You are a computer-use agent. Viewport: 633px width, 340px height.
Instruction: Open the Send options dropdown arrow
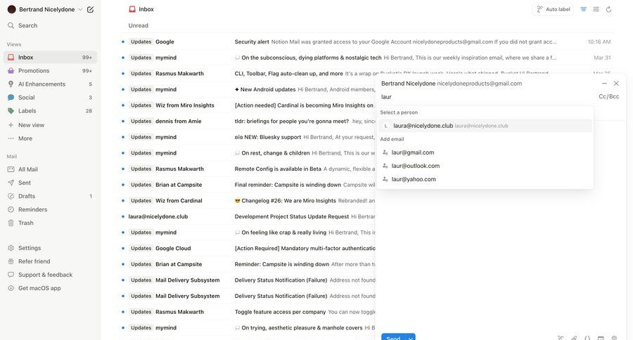(x=411, y=338)
